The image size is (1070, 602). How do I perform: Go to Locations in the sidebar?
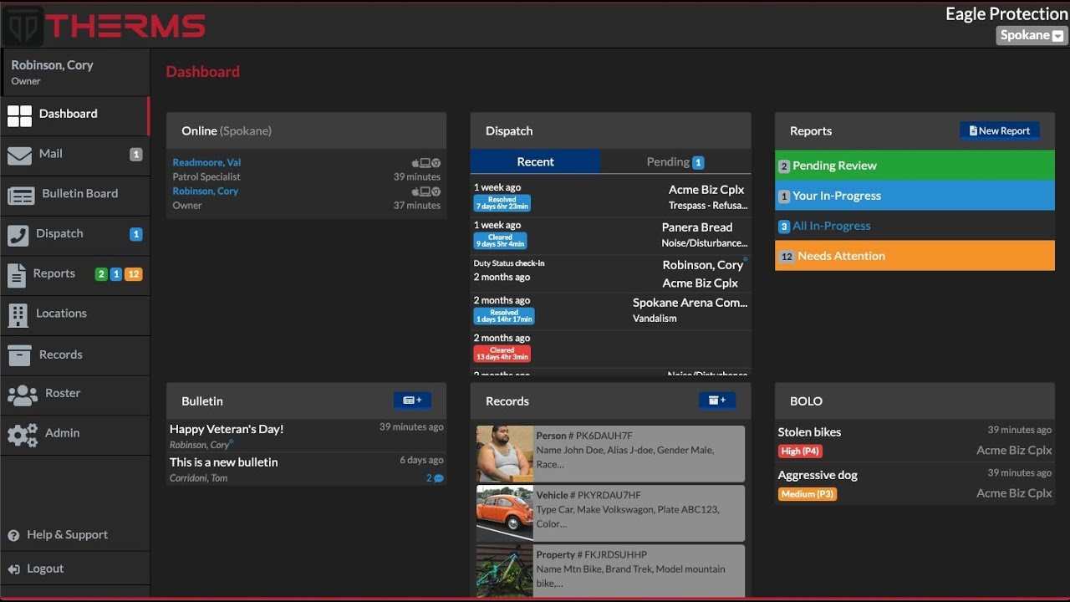(x=75, y=314)
